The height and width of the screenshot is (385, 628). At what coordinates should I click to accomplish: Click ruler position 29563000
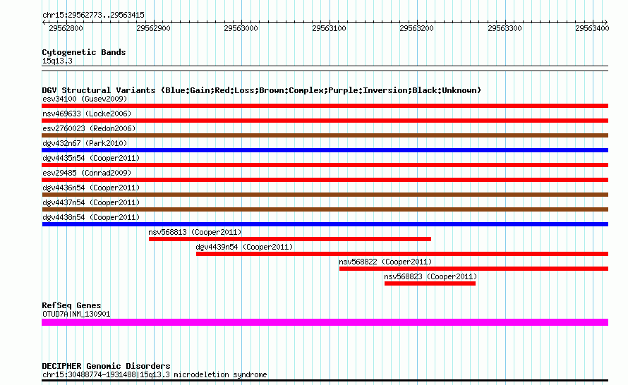pyautogui.click(x=241, y=28)
